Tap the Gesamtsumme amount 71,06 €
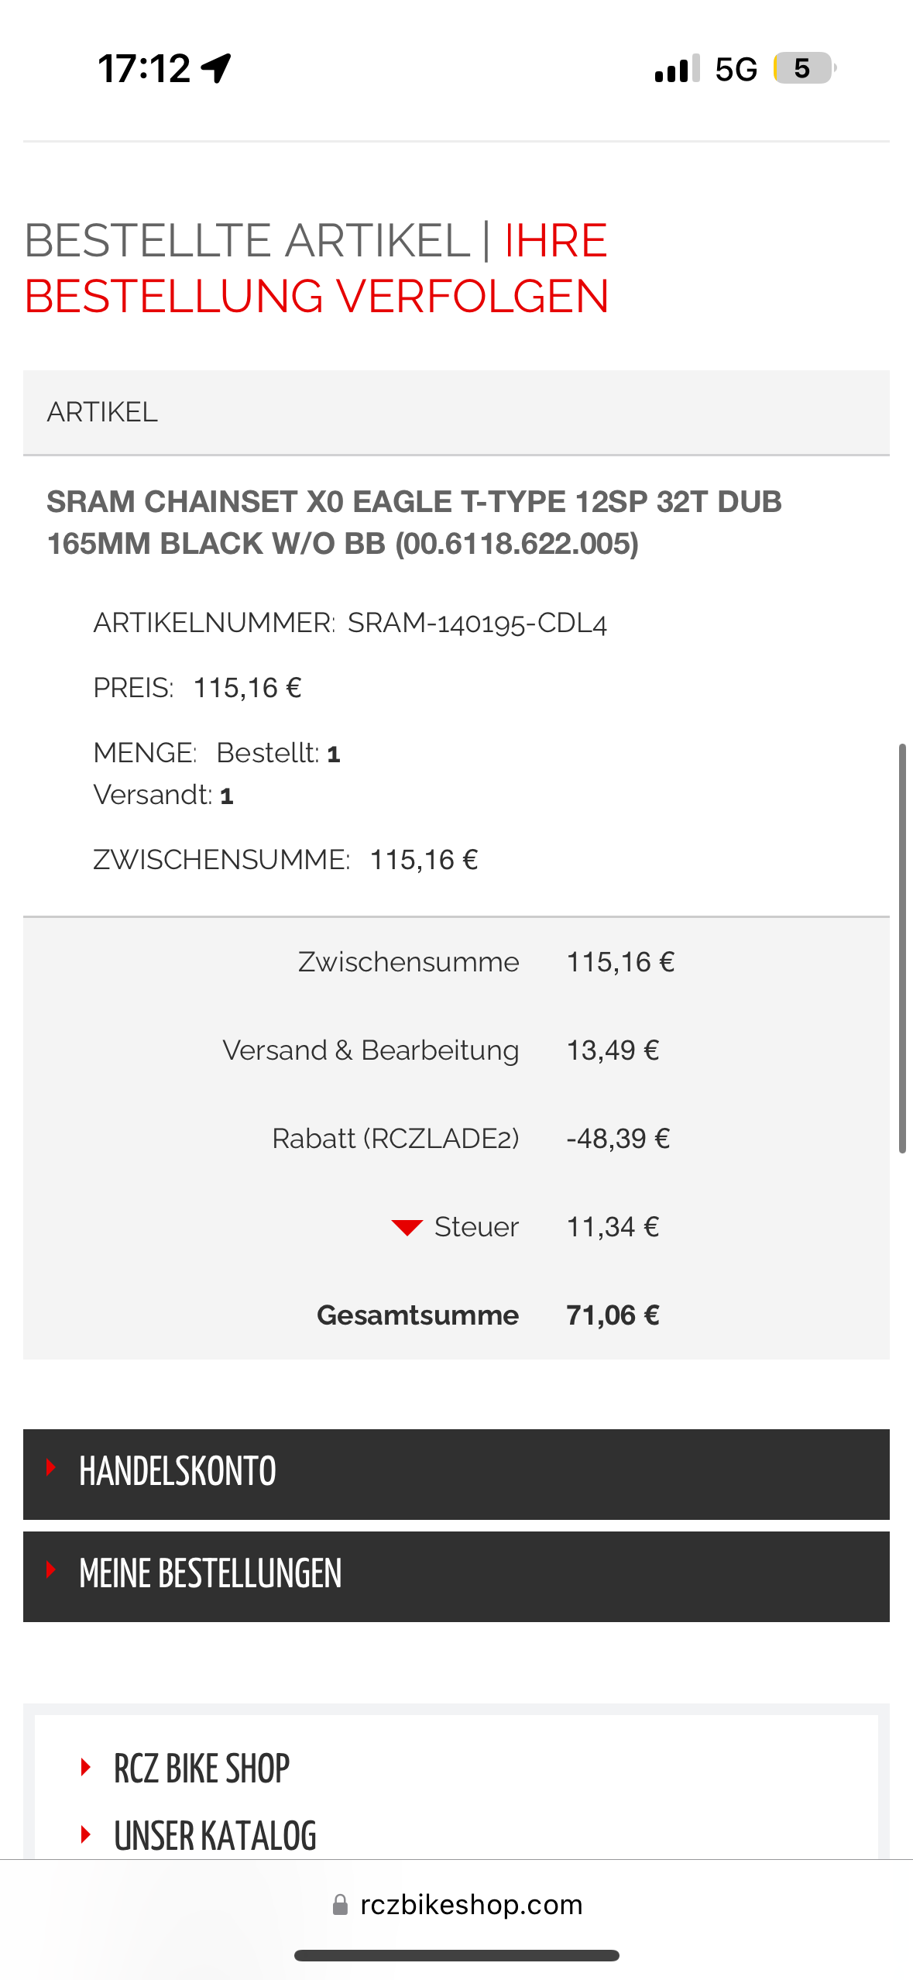The height and width of the screenshot is (1980, 913). tap(613, 1315)
